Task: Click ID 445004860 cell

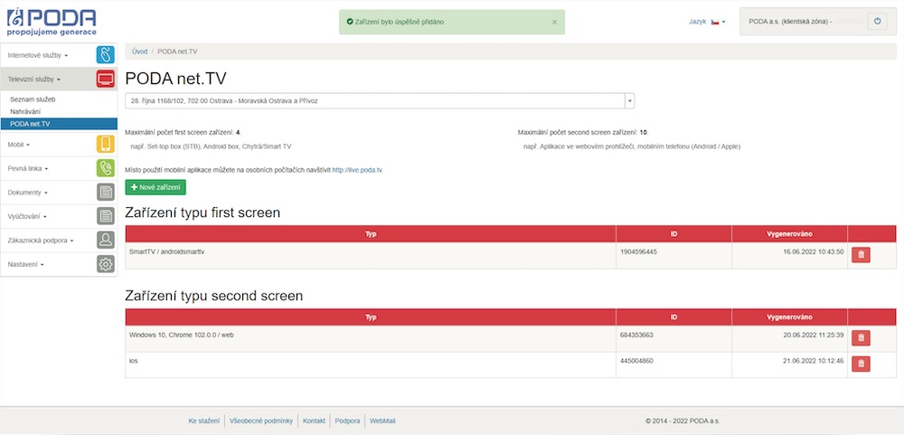Action: coord(673,364)
